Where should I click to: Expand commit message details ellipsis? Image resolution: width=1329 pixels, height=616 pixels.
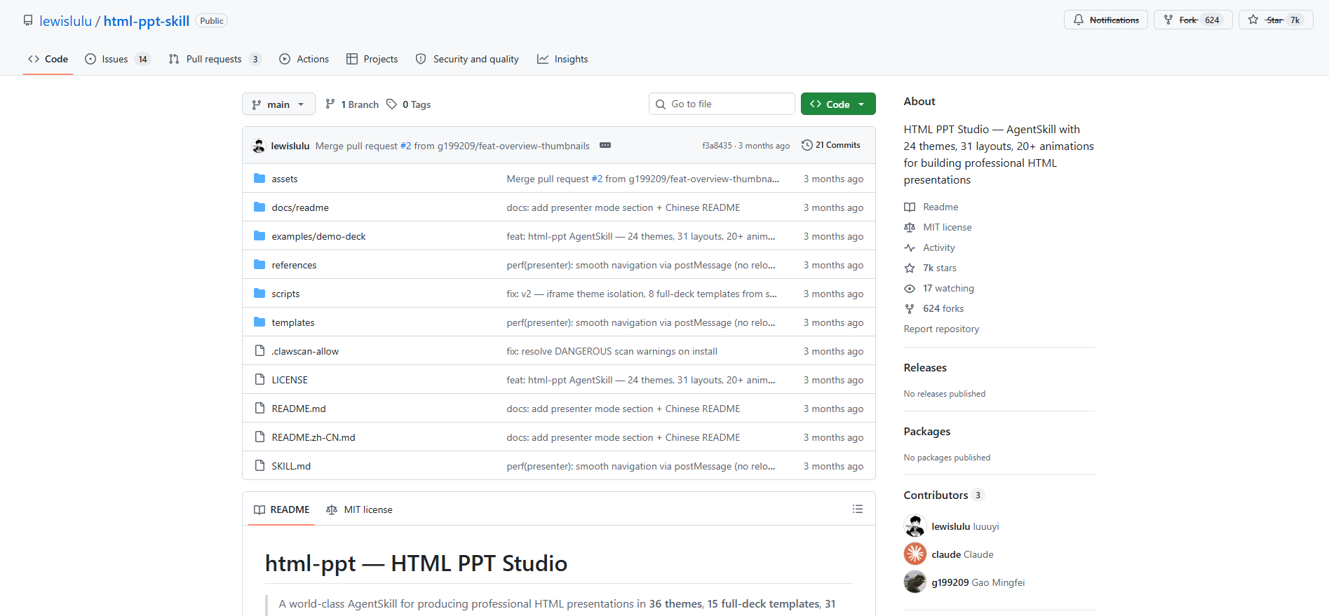[605, 145]
